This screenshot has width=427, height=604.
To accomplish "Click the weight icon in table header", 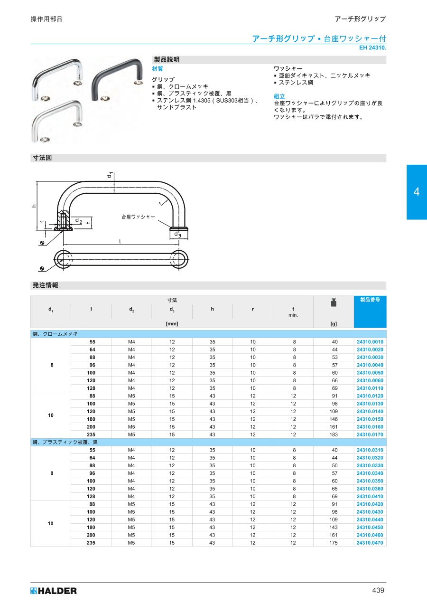I will 333,303.
